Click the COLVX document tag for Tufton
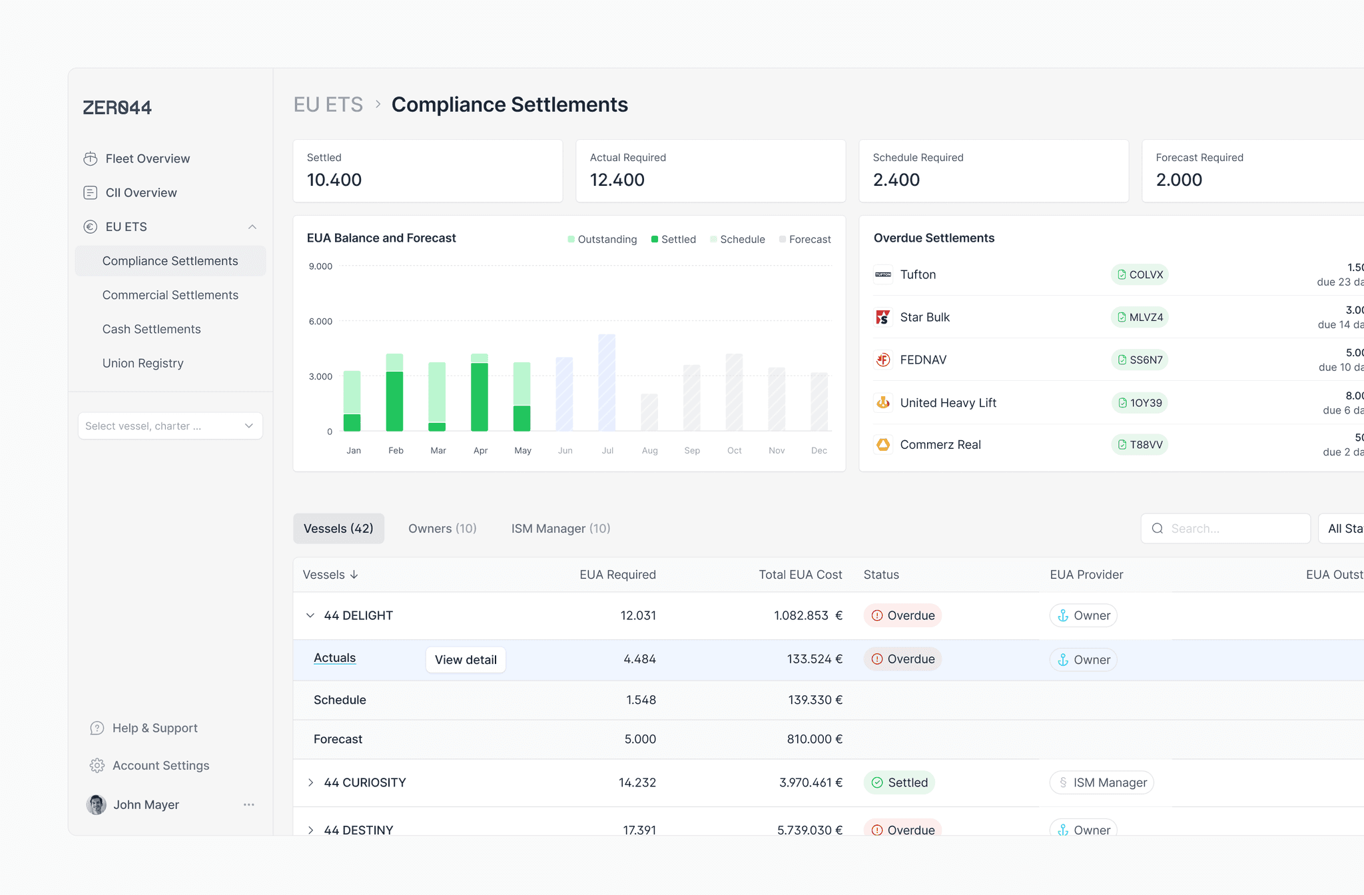 pyautogui.click(x=1140, y=274)
